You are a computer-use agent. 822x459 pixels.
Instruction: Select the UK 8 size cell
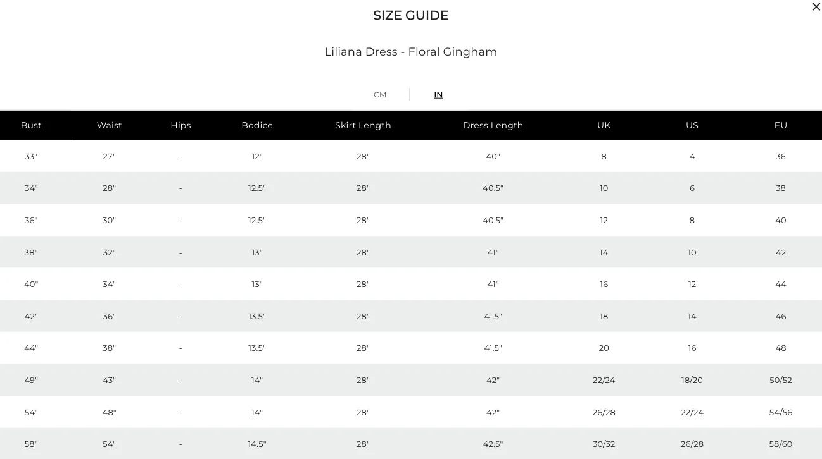604,156
